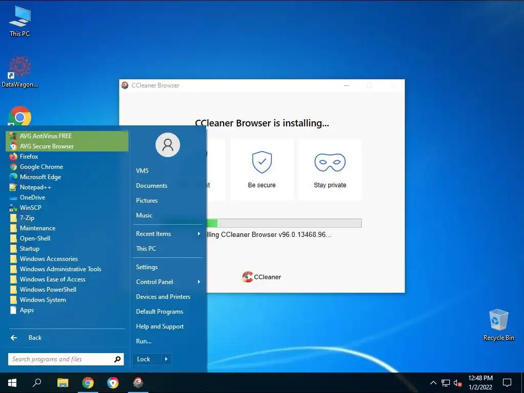Viewport: 524px width, 393px height.
Task: Expand Windows Administrative Tools folder
Action: pos(67,269)
